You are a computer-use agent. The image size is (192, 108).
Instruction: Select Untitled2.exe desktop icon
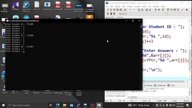[x=47, y=6]
